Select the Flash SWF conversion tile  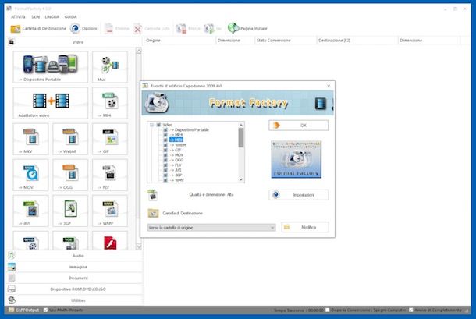pyautogui.click(x=110, y=241)
